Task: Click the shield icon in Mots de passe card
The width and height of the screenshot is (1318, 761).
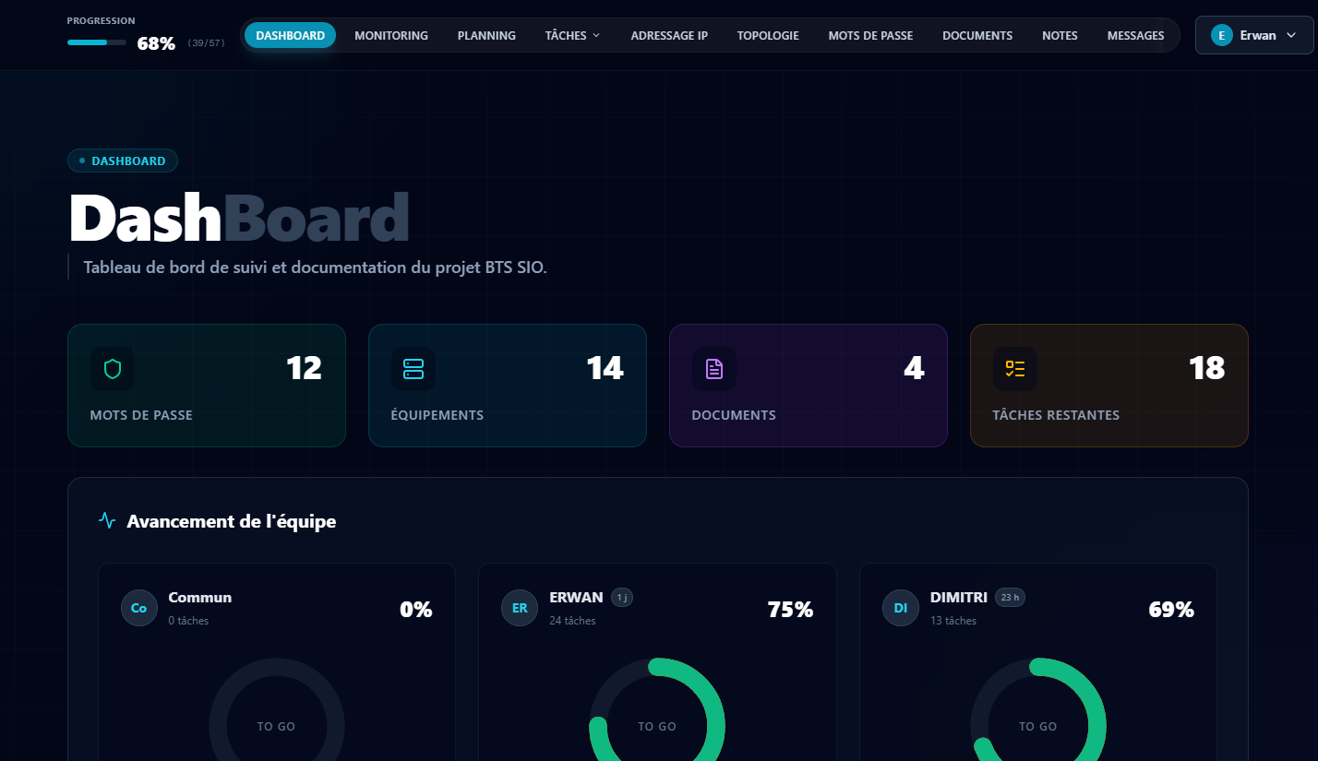Action: tap(113, 369)
